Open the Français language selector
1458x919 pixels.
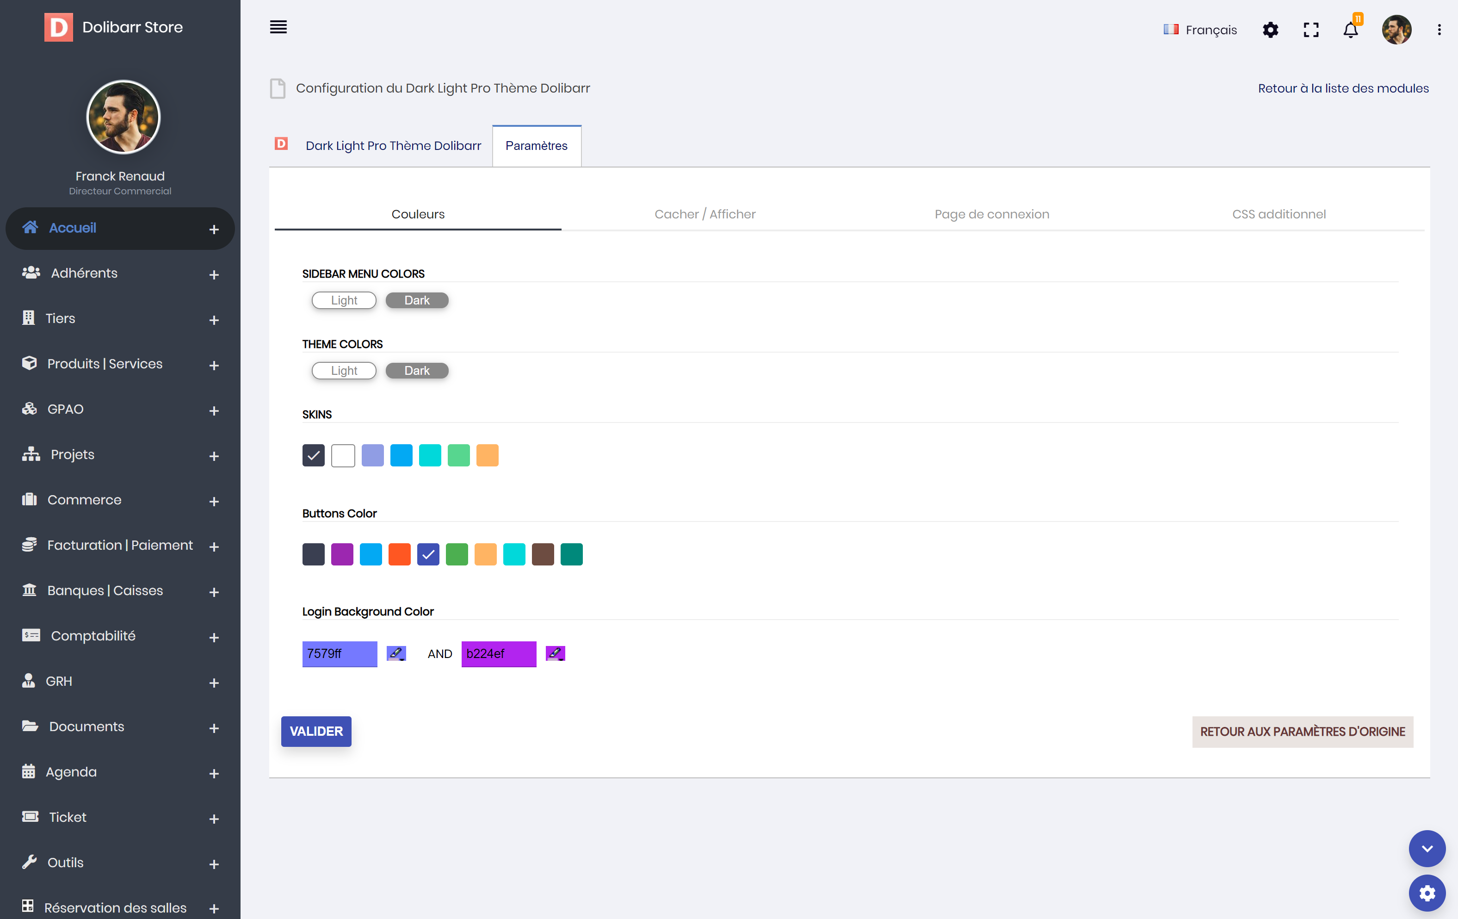click(x=1200, y=30)
